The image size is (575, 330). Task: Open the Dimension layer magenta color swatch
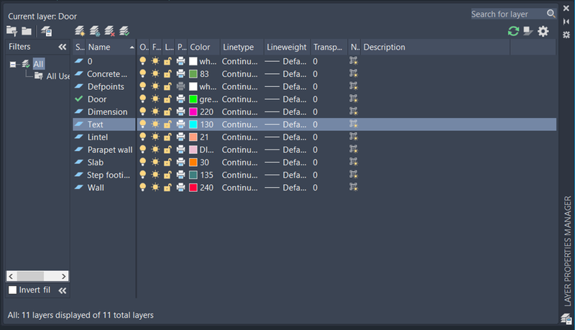pos(193,112)
